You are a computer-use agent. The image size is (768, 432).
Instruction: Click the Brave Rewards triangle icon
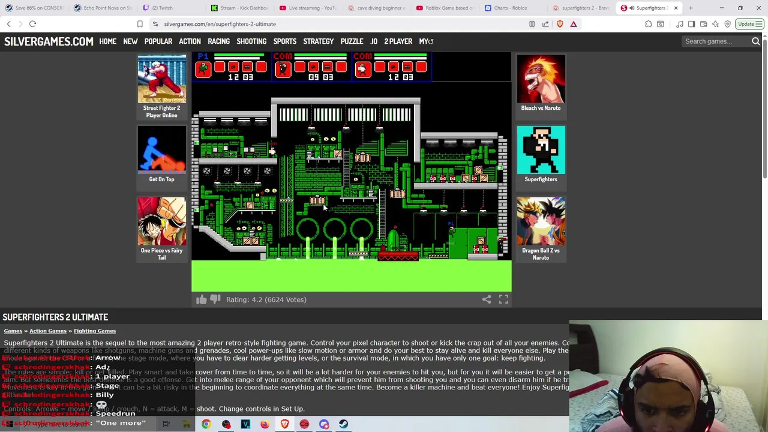coord(574,24)
